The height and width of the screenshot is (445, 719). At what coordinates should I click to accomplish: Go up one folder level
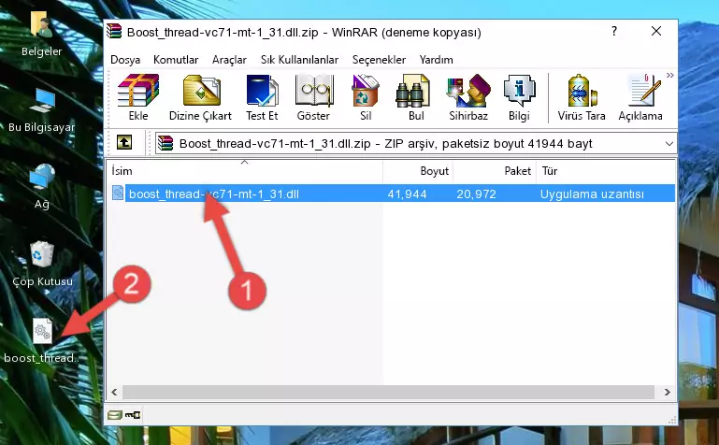pos(124,142)
